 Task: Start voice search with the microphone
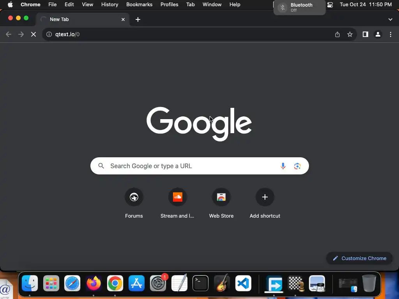click(x=283, y=166)
